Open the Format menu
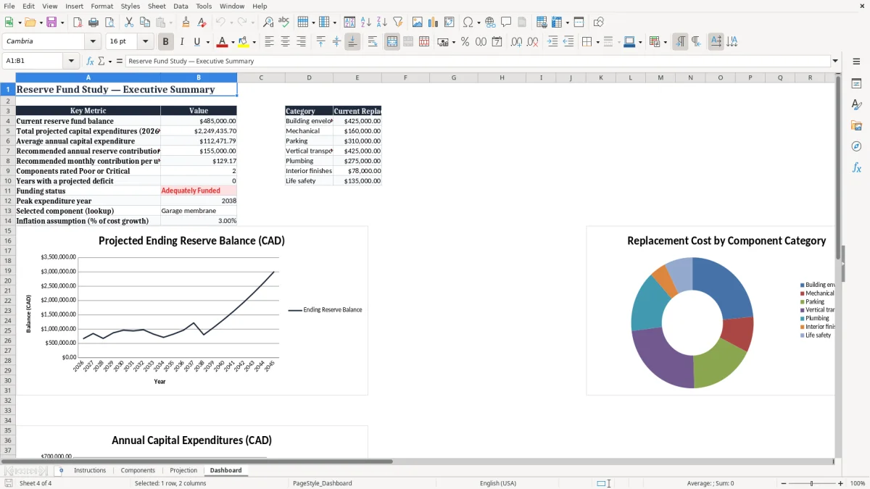Viewport: 870px width, 489px height. coord(101,6)
